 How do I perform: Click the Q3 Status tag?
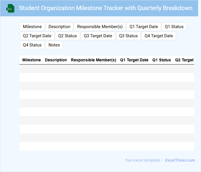point(128,36)
